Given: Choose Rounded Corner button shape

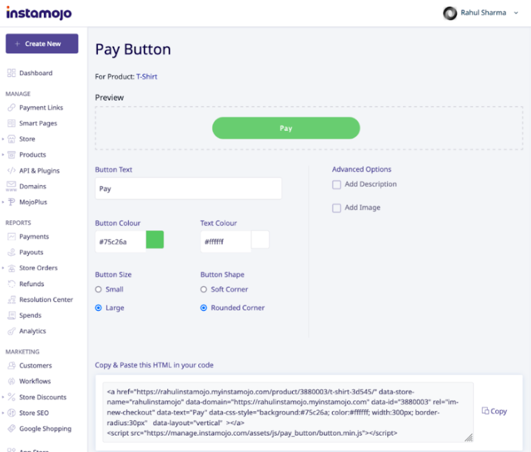Looking at the screenshot, I should tap(204, 308).
